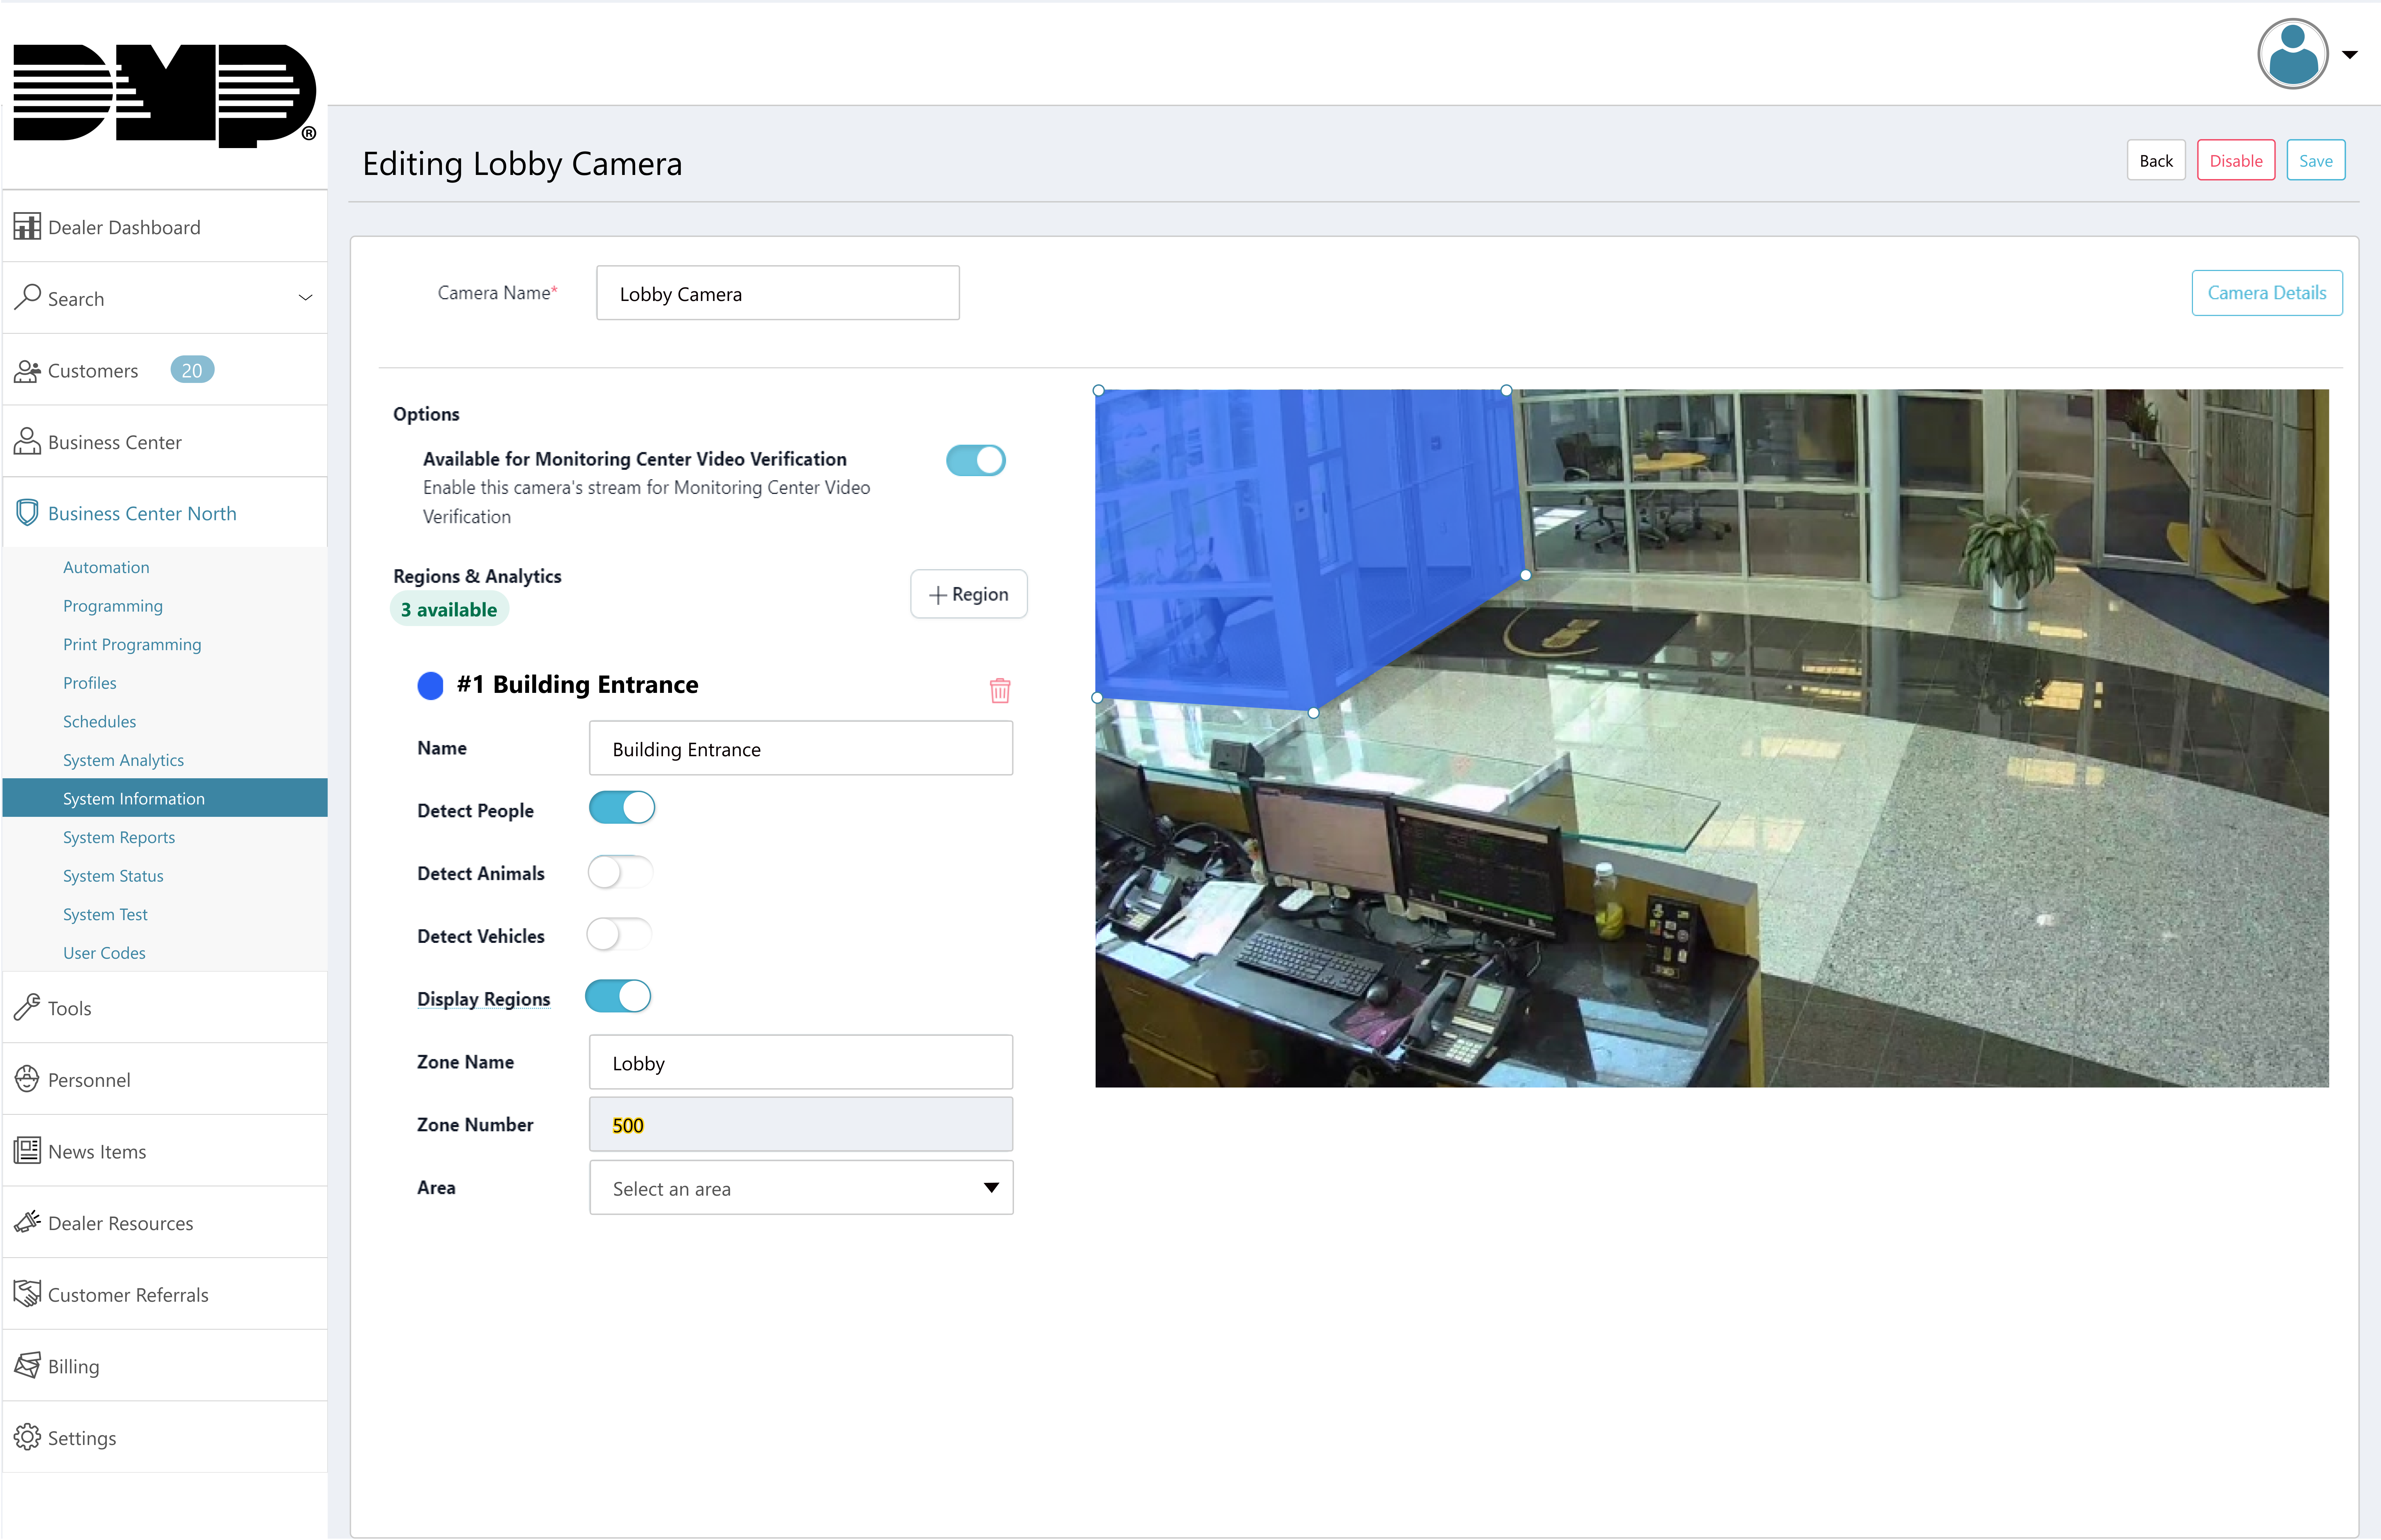Image resolution: width=2381 pixels, height=1540 pixels.
Task: Click the Zone Name input field
Action: (x=801, y=1062)
